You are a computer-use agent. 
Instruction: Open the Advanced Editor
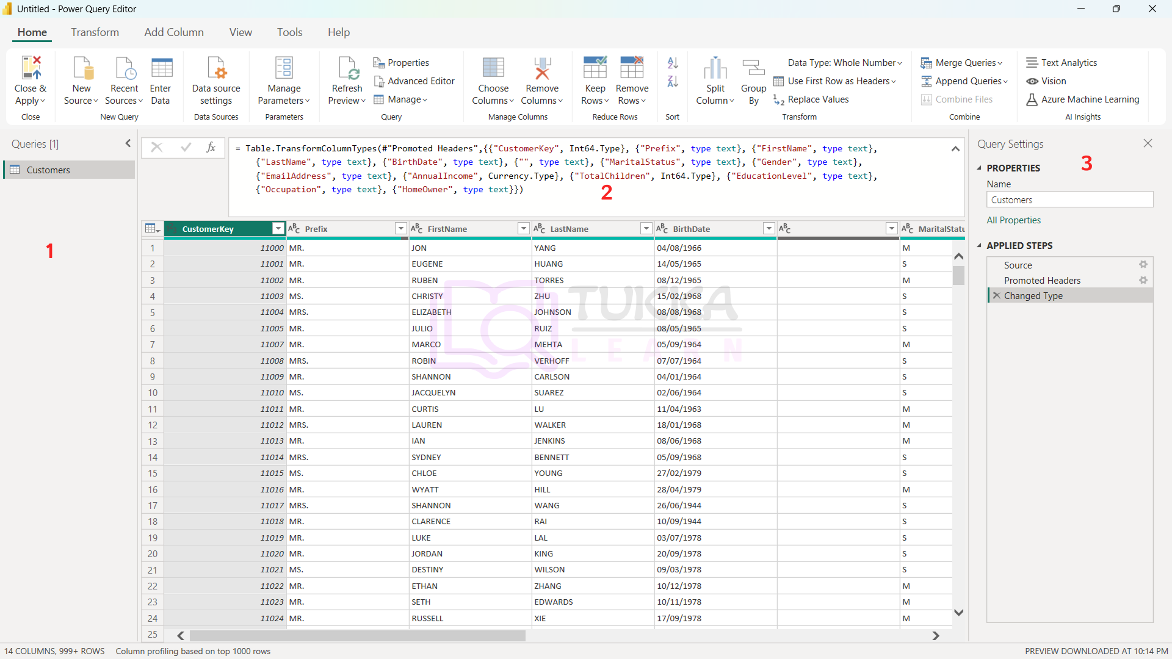tap(414, 81)
